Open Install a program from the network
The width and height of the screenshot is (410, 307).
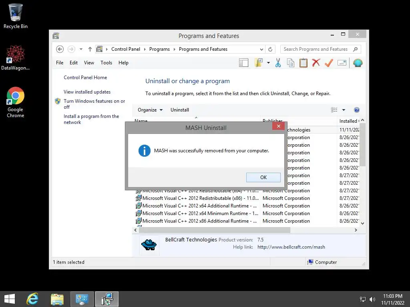click(91, 119)
